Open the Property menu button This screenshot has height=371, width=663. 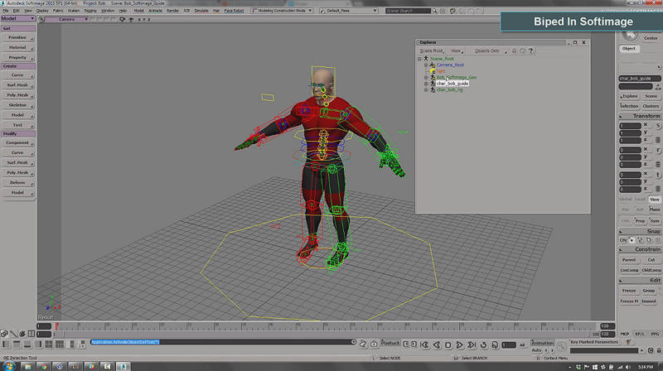17,57
